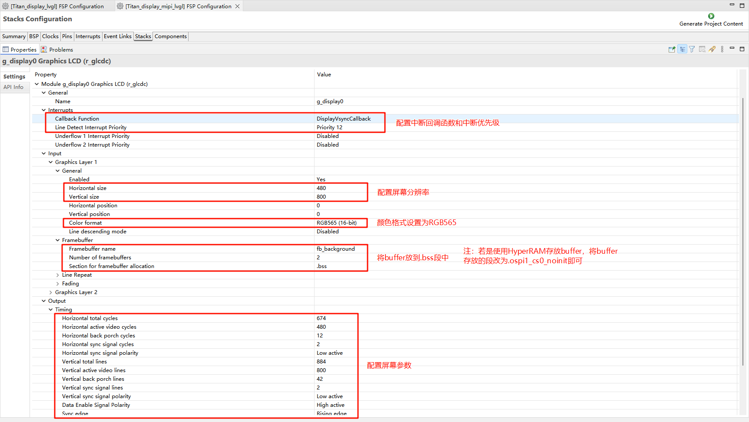
Task: Pin the Properties view to the selection
Action: click(672, 49)
